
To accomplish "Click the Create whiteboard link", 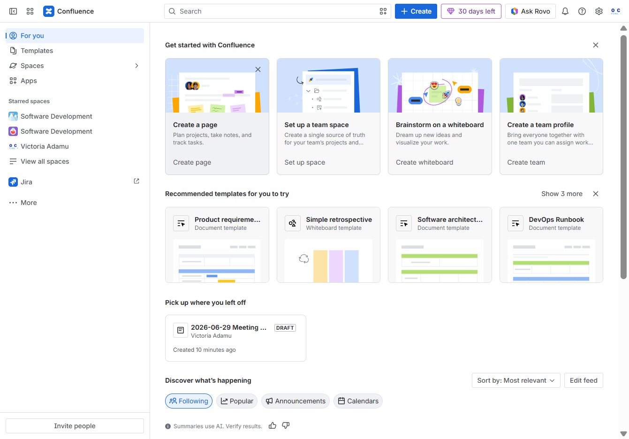I will tap(424, 162).
